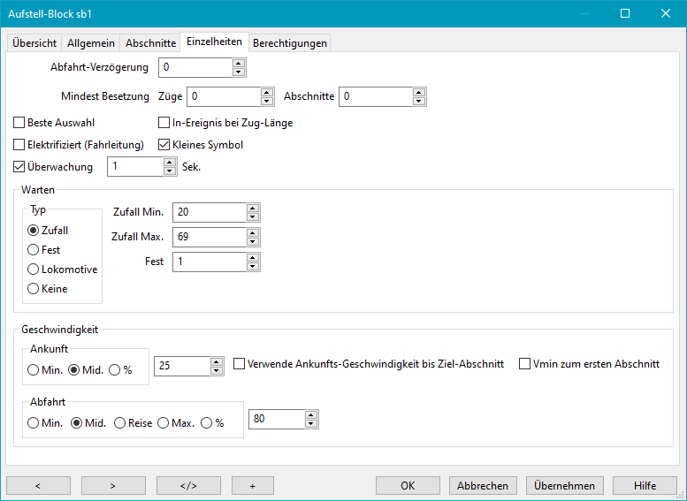Select the Lokomotive wait type radio button
The width and height of the screenshot is (687, 501).
pyautogui.click(x=34, y=269)
